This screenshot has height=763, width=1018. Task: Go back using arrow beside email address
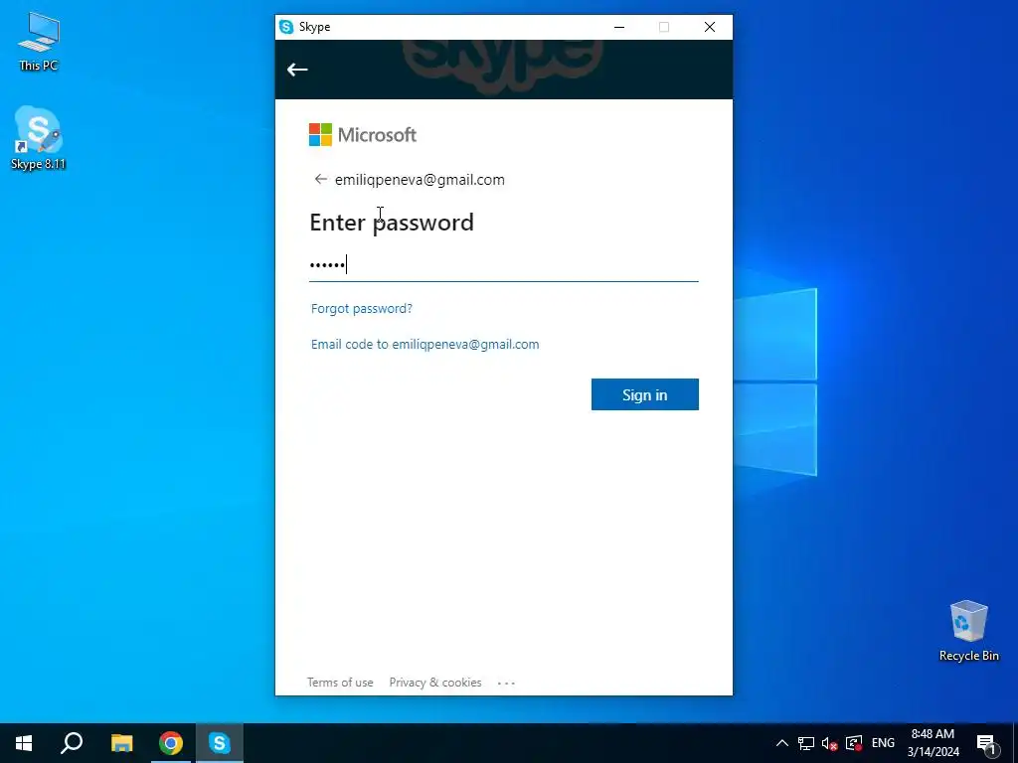point(321,179)
